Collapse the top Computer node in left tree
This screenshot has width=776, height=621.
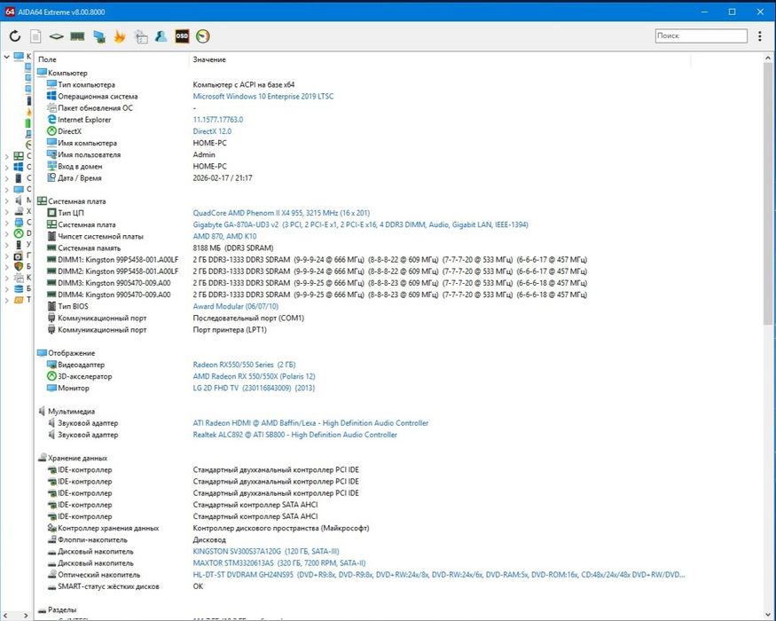[6, 57]
